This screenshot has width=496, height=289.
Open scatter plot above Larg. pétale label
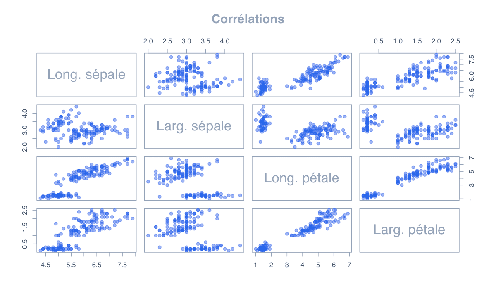click(x=409, y=178)
